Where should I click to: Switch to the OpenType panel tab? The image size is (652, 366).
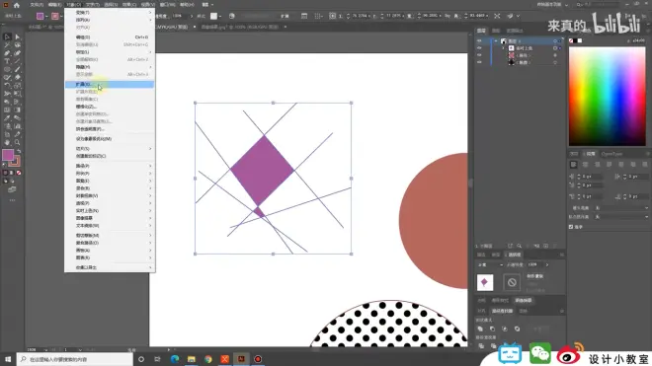[611, 154]
